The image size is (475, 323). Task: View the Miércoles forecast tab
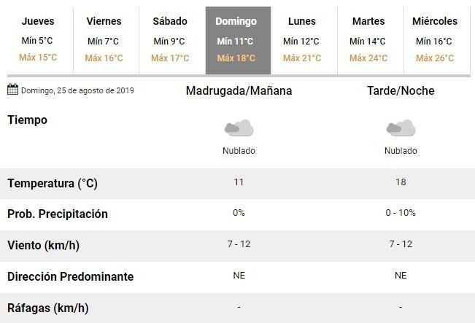tap(434, 40)
